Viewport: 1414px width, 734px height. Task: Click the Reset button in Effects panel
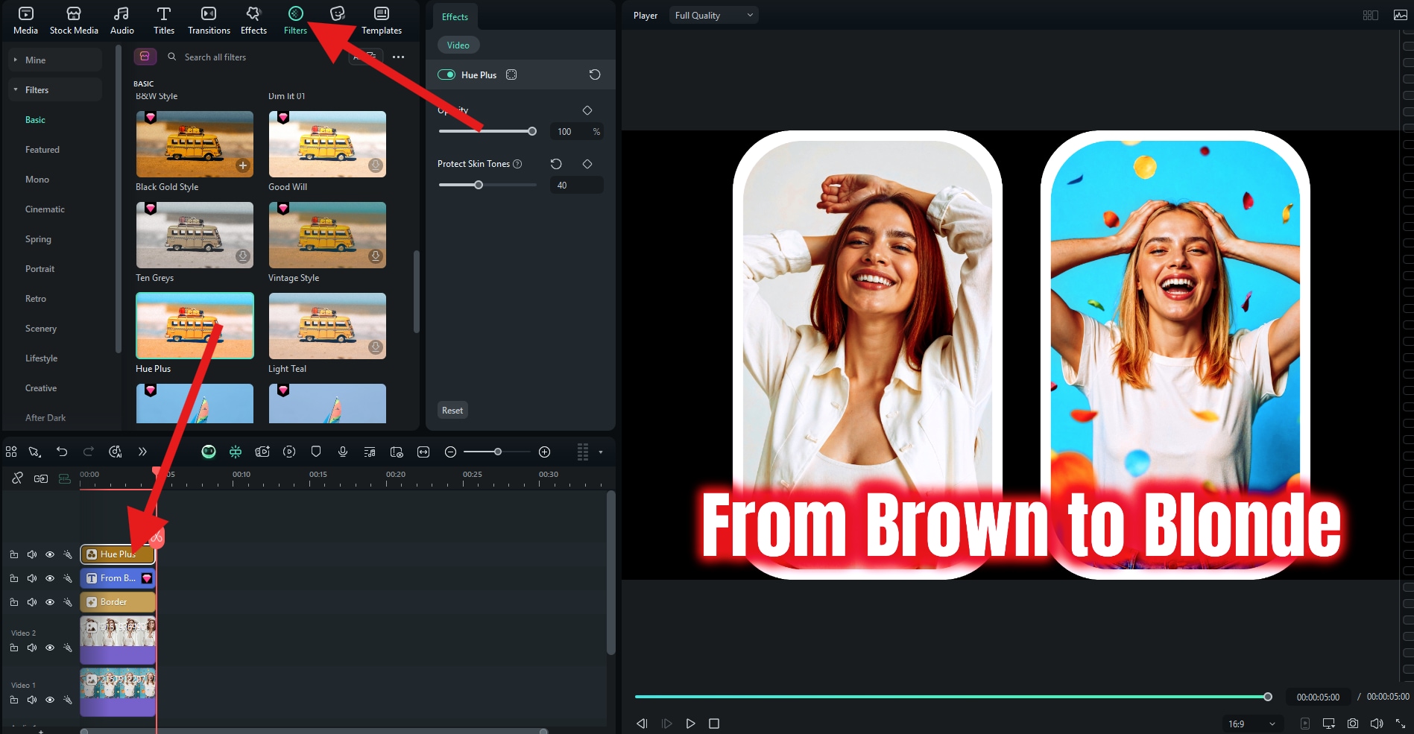click(x=452, y=411)
